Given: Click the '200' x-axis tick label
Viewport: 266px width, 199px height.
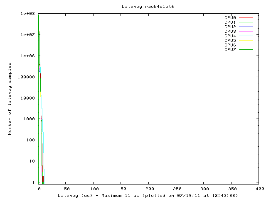Looking at the screenshot, I should coord(150,189).
